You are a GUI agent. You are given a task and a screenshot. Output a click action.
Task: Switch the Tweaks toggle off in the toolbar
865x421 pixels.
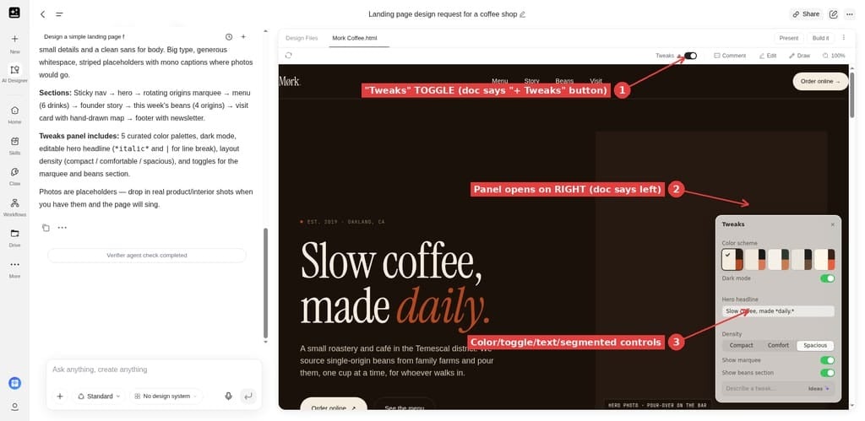[691, 56]
